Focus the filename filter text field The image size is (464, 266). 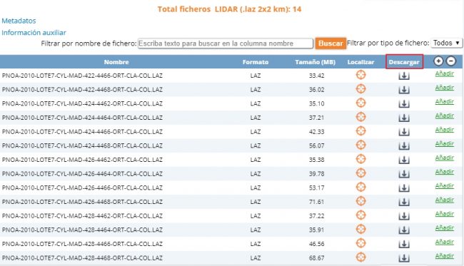pos(226,44)
